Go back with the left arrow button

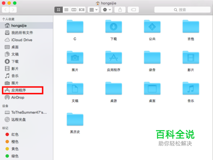[x=6, y=10]
